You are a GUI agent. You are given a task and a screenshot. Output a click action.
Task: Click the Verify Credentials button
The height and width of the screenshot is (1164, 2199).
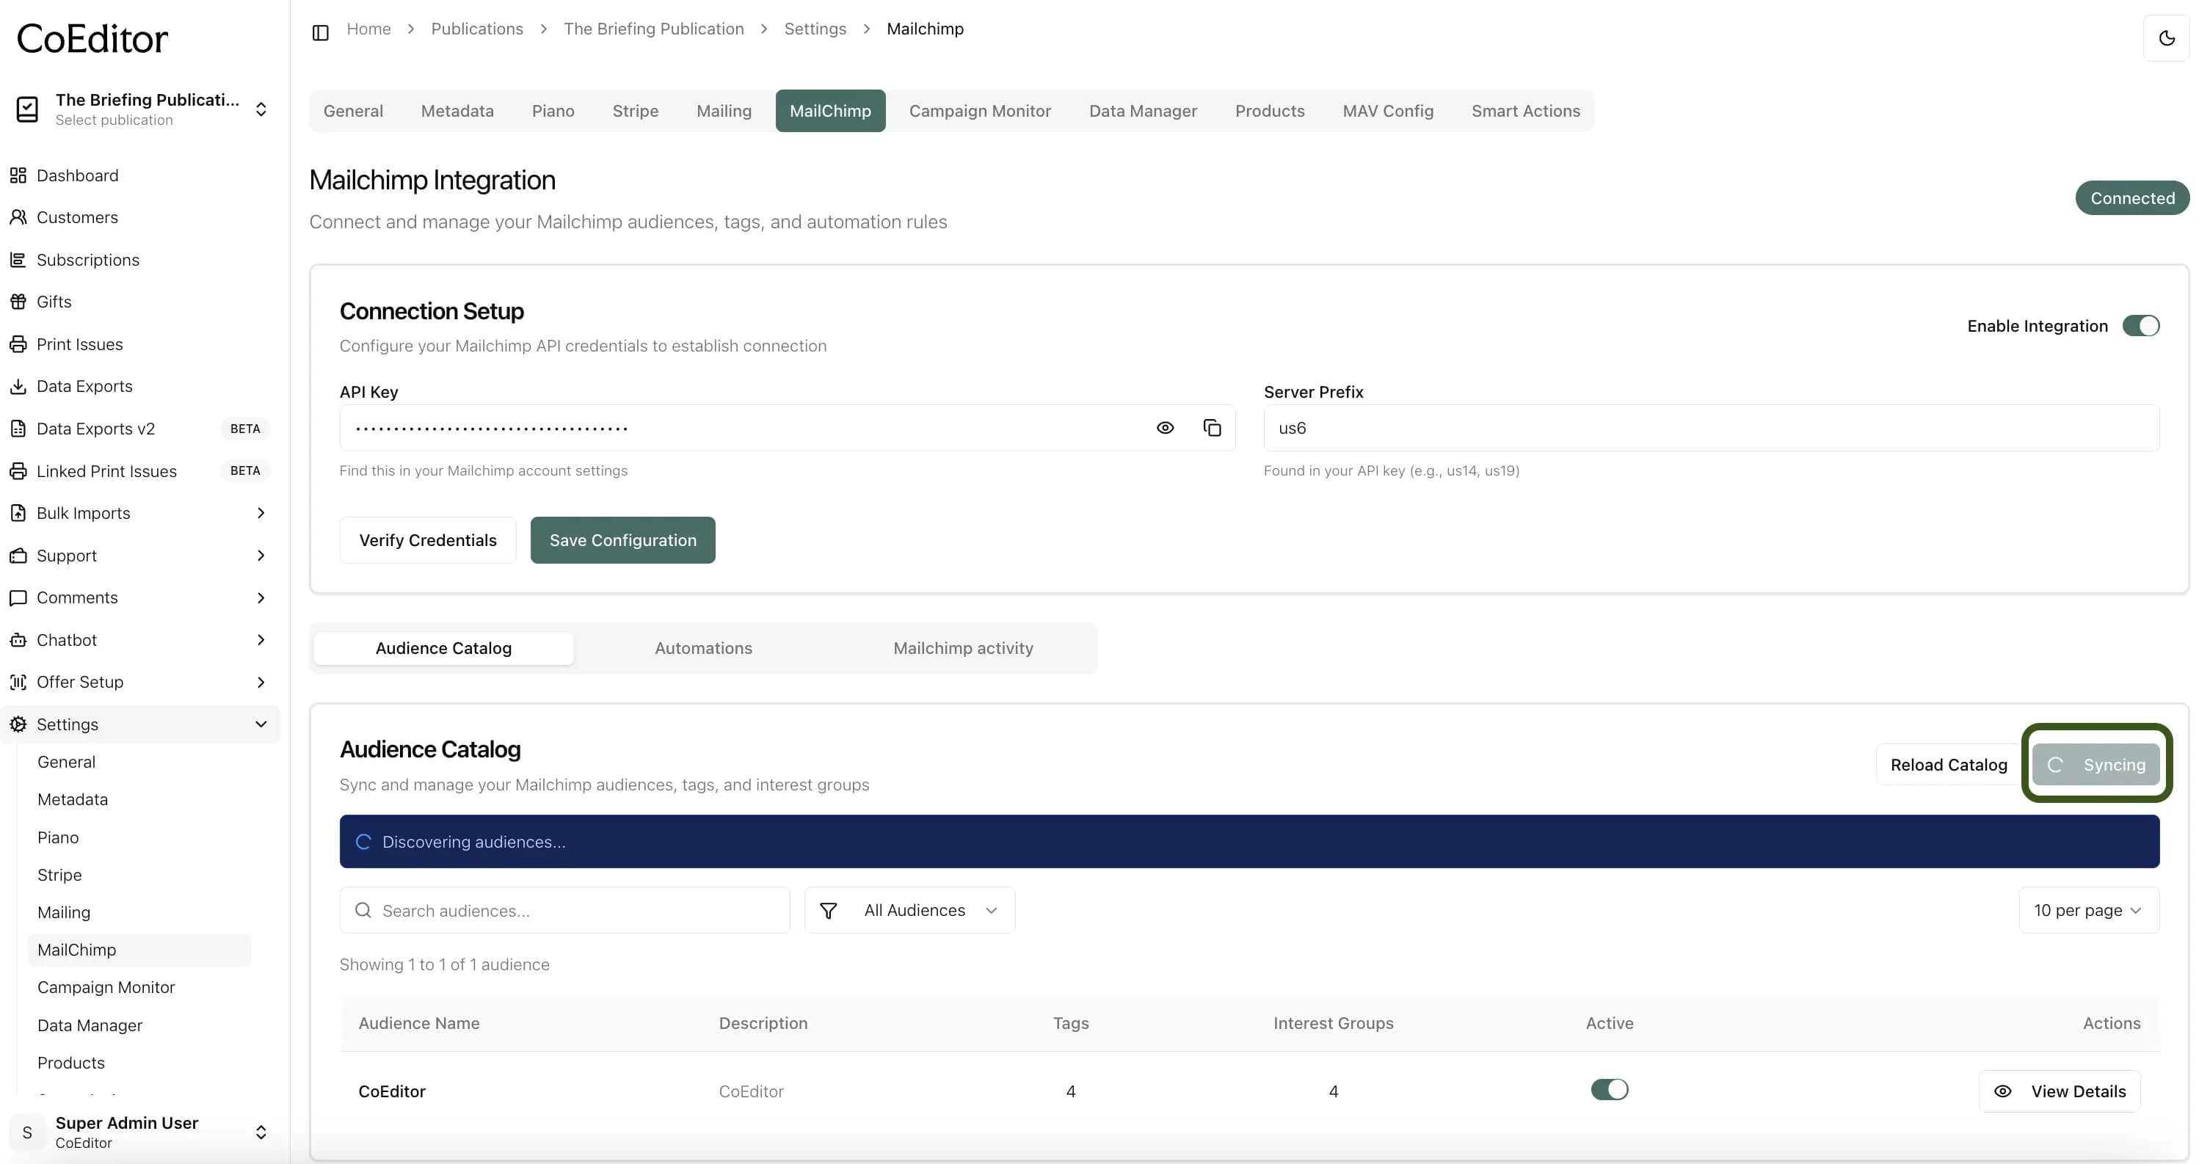pos(428,540)
